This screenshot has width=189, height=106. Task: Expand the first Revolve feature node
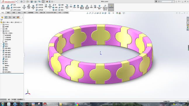(x=1, y=44)
